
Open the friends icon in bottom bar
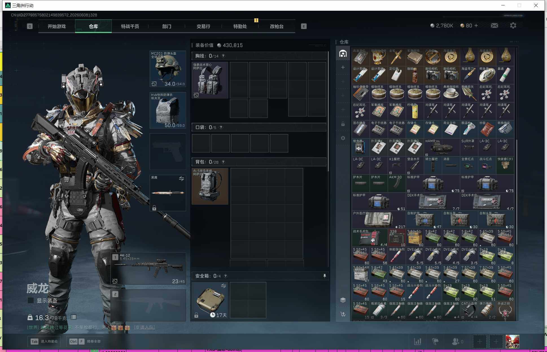455,342
